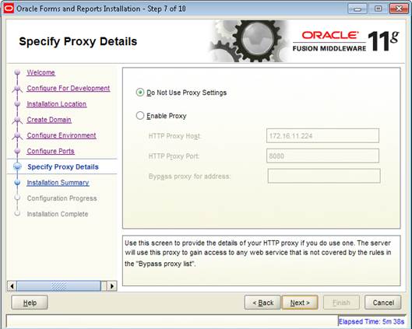Screen dimensions: 412x329
Task: Click the right arrow of the sidebar scrollbar
Action: (x=112, y=285)
